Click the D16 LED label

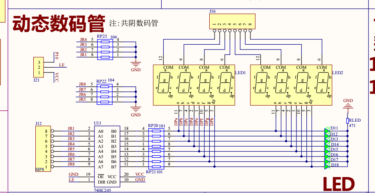coord(335,154)
